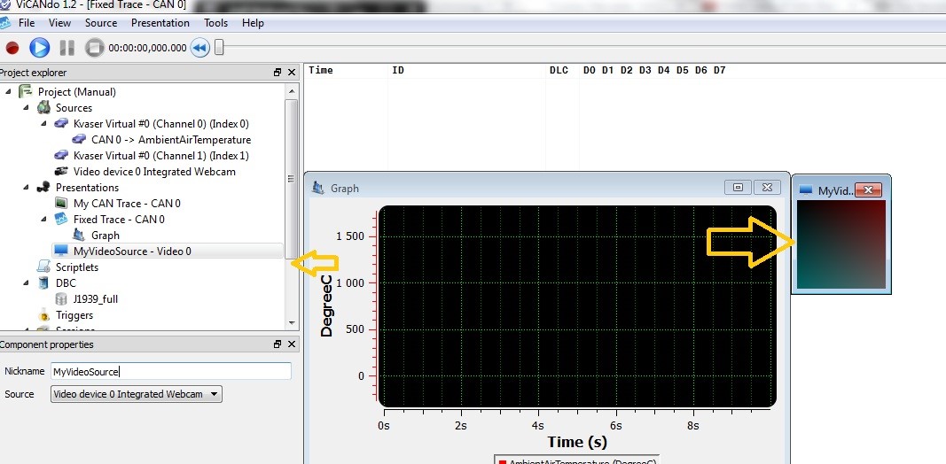Click the ViCANdo application icon in title bar

click(x=4, y=6)
